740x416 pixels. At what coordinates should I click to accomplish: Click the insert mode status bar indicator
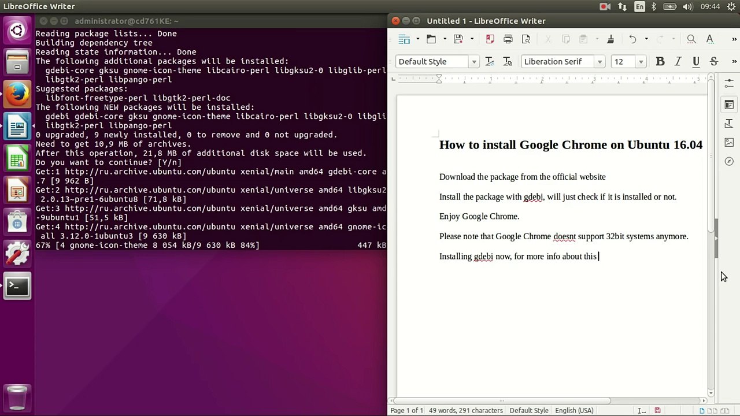pos(641,411)
